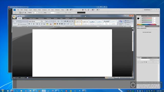Open Photoshop's Filter menu
The width and height of the screenshot is (164, 92).
coord(39,10)
